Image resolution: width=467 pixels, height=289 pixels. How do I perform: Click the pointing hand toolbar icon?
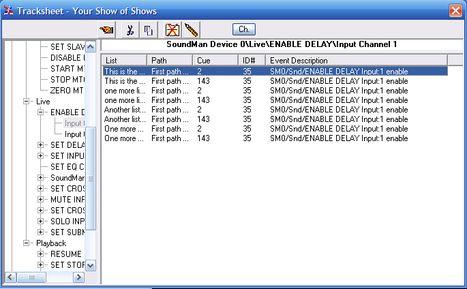107,30
